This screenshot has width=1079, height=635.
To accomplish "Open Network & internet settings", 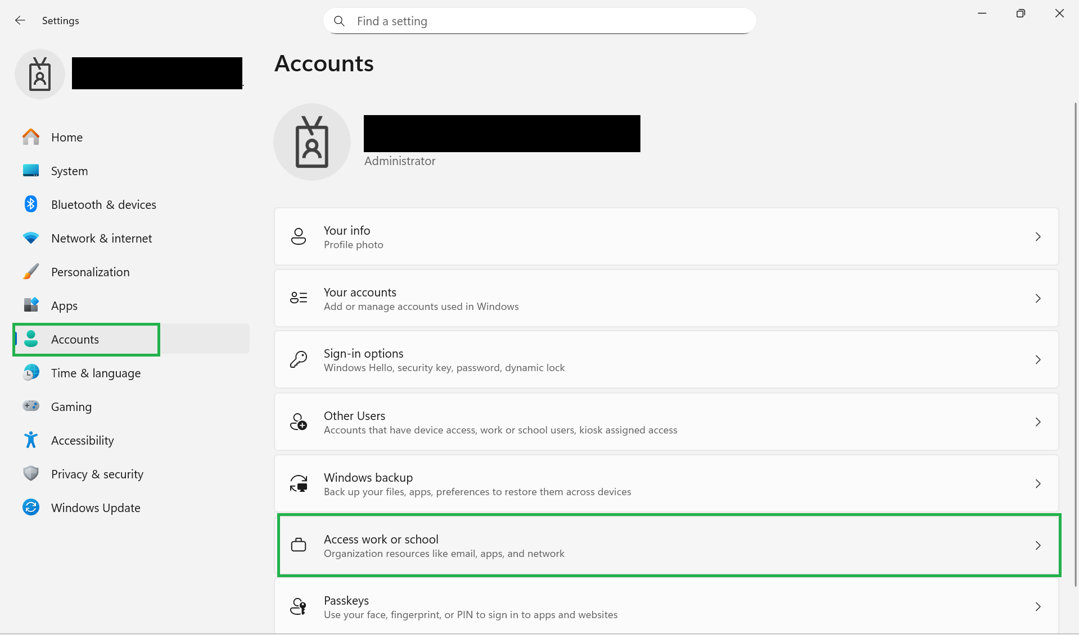I will click(102, 238).
